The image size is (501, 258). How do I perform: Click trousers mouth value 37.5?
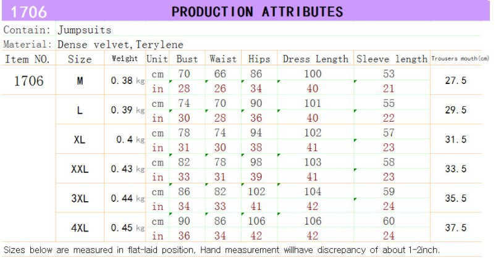tap(456, 227)
